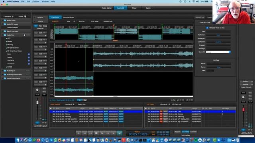Open the Genre ID dropdown
The image size is (255, 143).
pyautogui.click(x=218, y=52)
